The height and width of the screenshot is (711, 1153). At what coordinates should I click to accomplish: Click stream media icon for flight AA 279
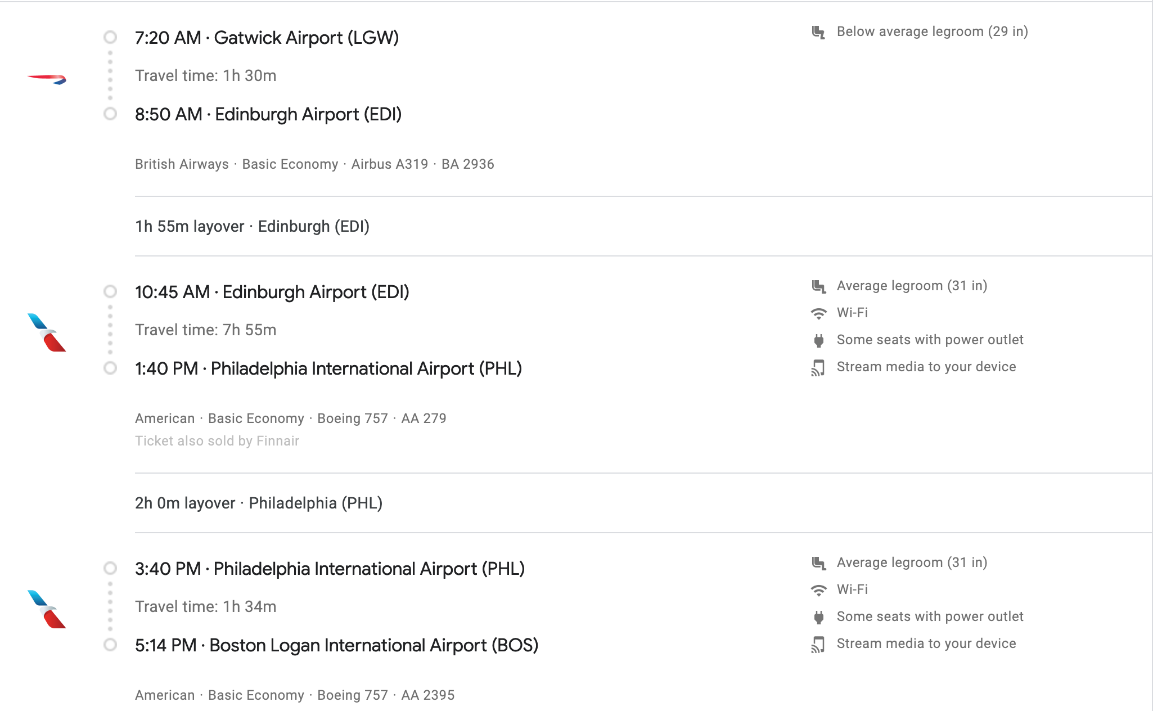(818, 368)
